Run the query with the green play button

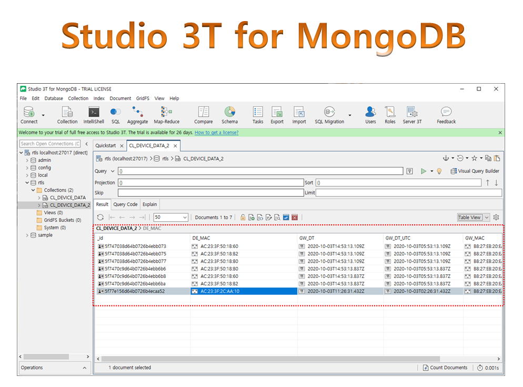click(x=423, y=171)
